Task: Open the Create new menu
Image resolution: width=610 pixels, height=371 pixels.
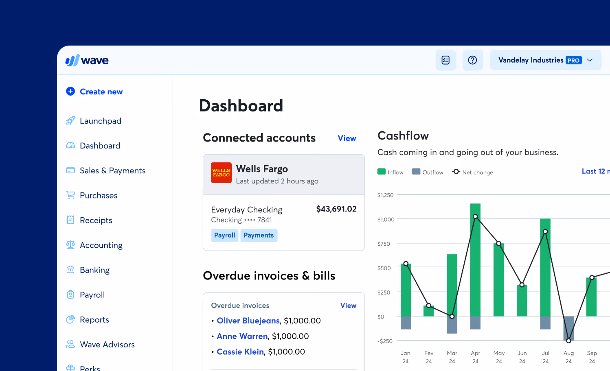Action: tap(94, 92)
